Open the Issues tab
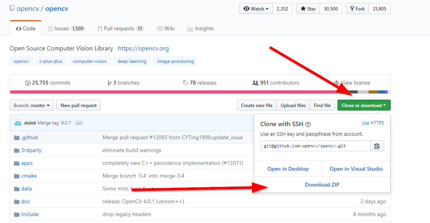430x223 pixels. (66, 29)
